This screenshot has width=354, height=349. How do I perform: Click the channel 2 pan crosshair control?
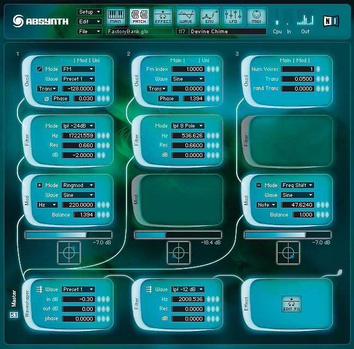click(x=178, y=252)
